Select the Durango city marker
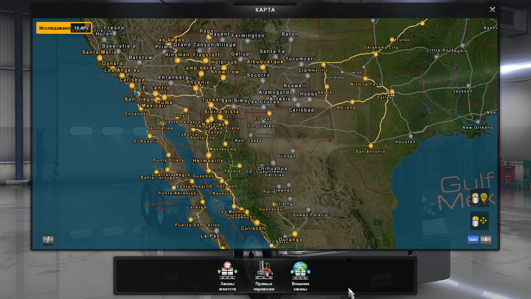531x299 pixels. click(x=295, y=234)
